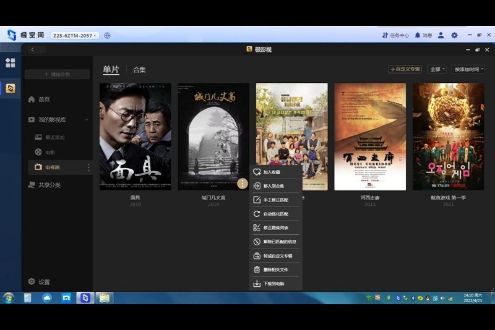The height and width of the screenshot is (330, 495).
Task: Select 手工修正匹配 menu entry
Action: coord(276,200)
